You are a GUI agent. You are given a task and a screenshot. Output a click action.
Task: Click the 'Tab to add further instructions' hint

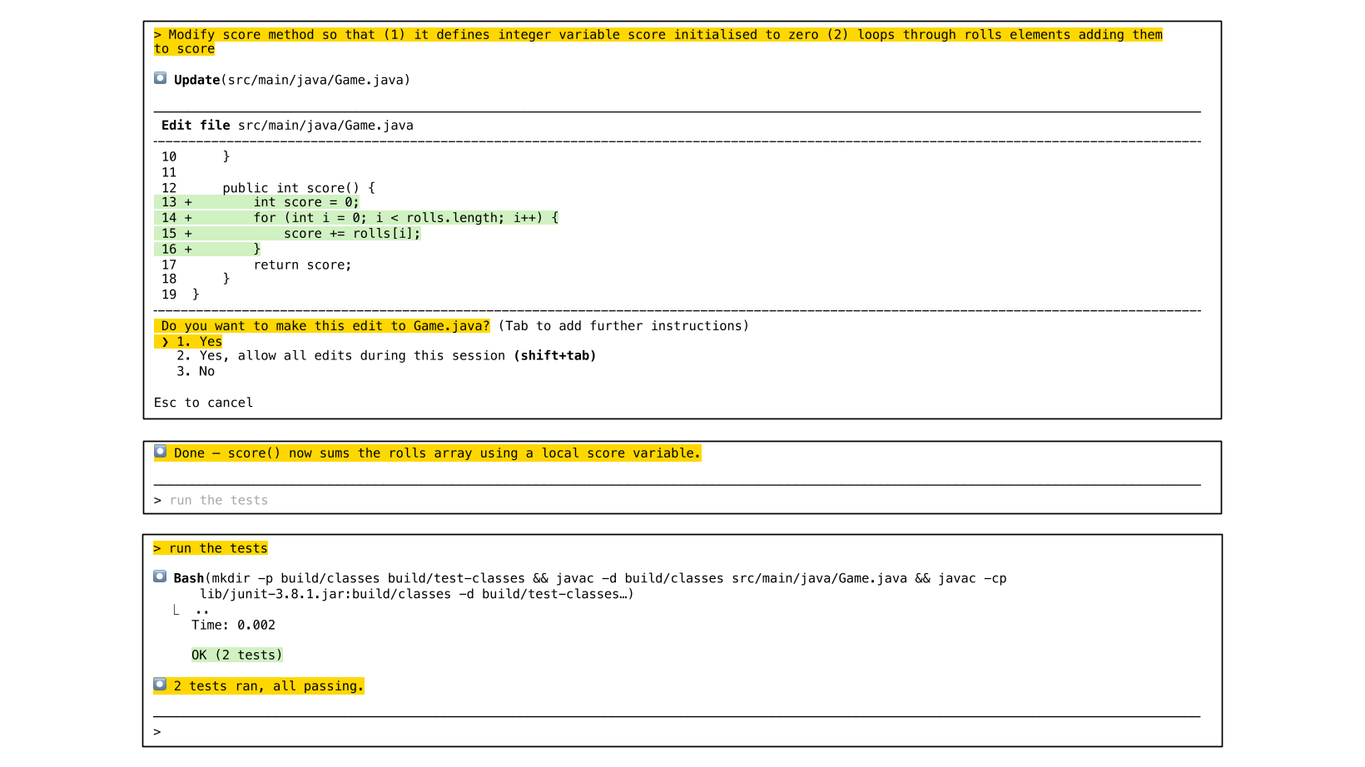click(x=623, y=326)
